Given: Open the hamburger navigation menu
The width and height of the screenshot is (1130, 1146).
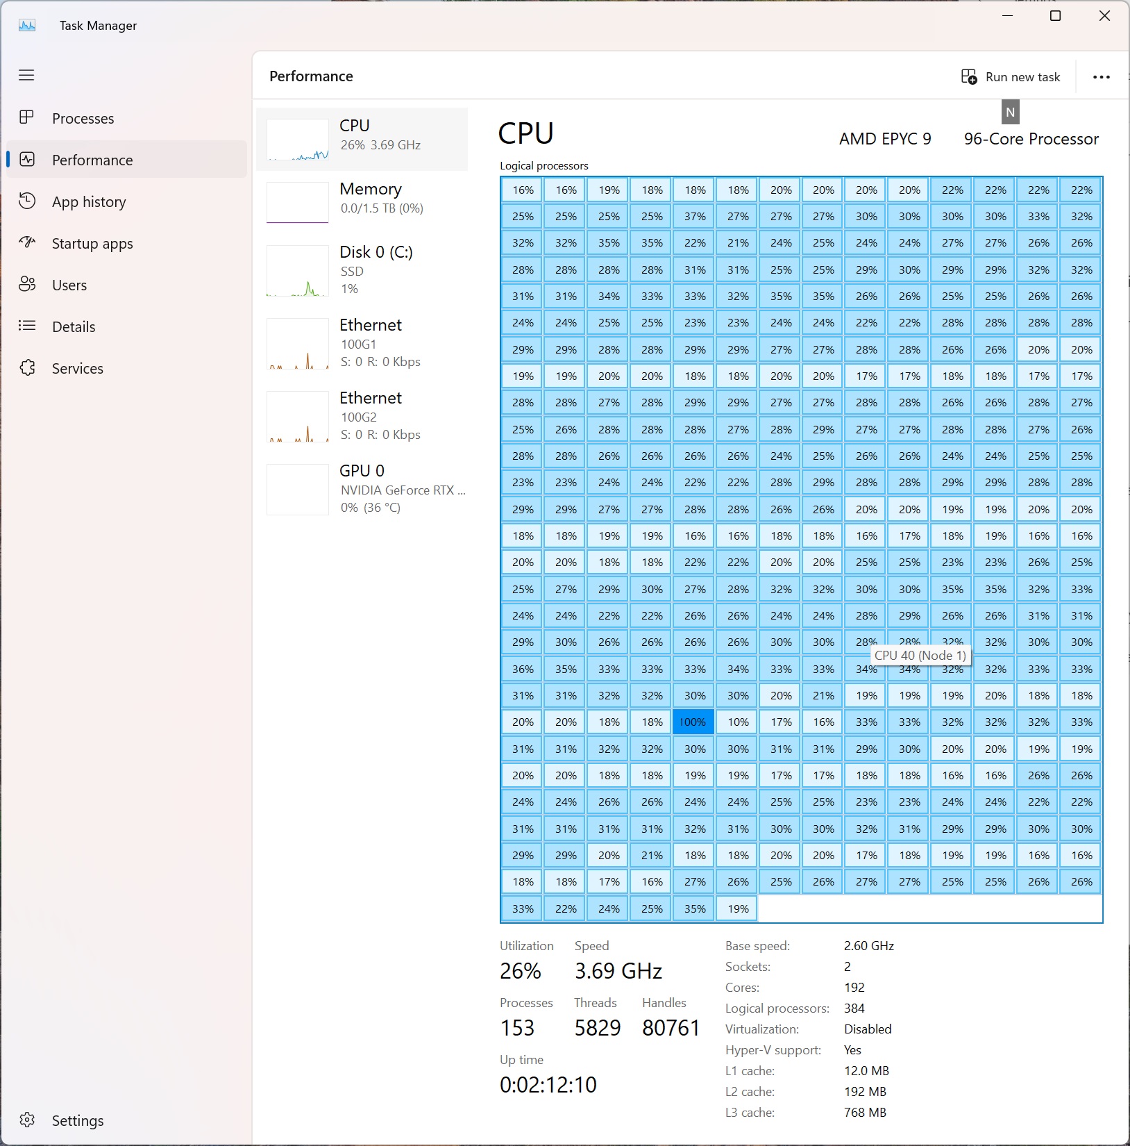Looking at the screenshot, I should (x=26, y=75).
